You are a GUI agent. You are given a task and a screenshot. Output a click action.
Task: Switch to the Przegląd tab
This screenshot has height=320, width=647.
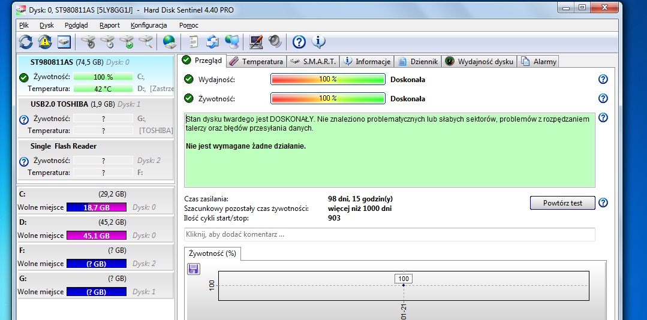point(203,60)
